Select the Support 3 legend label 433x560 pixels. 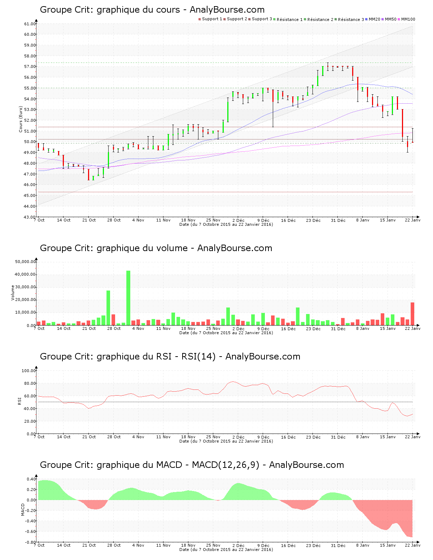pyautogui.click(x=262, y=19)
